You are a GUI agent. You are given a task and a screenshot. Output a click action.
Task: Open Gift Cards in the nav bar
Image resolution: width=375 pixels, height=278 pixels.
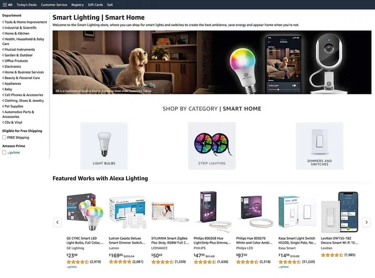(x=95, y=5)
